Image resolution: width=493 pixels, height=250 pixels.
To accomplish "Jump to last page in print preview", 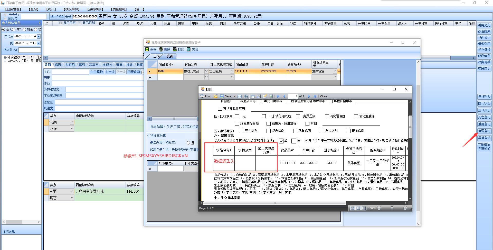I will click(x=315, y=96).
